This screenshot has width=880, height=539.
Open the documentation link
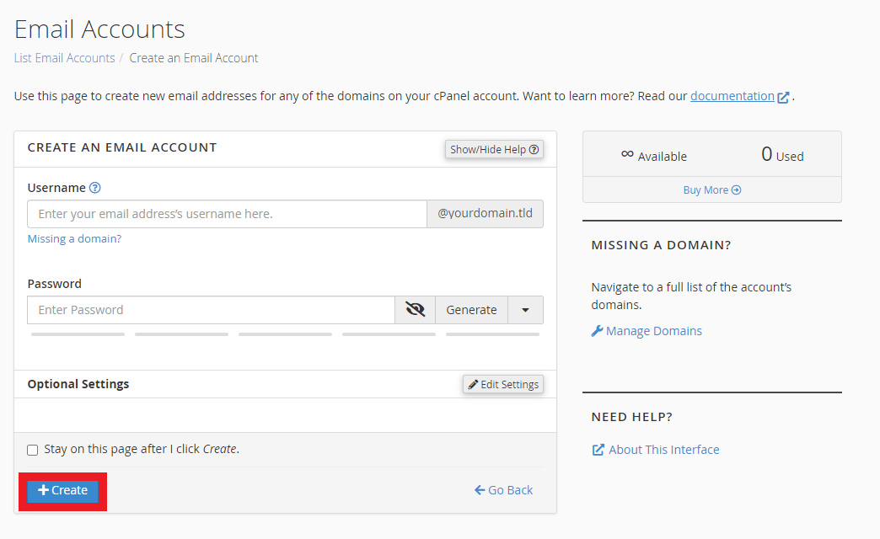pyautogui.click(x=732, y=96)
